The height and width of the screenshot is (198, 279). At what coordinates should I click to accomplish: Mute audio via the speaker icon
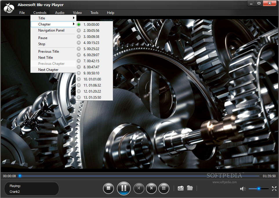point(243,188)
